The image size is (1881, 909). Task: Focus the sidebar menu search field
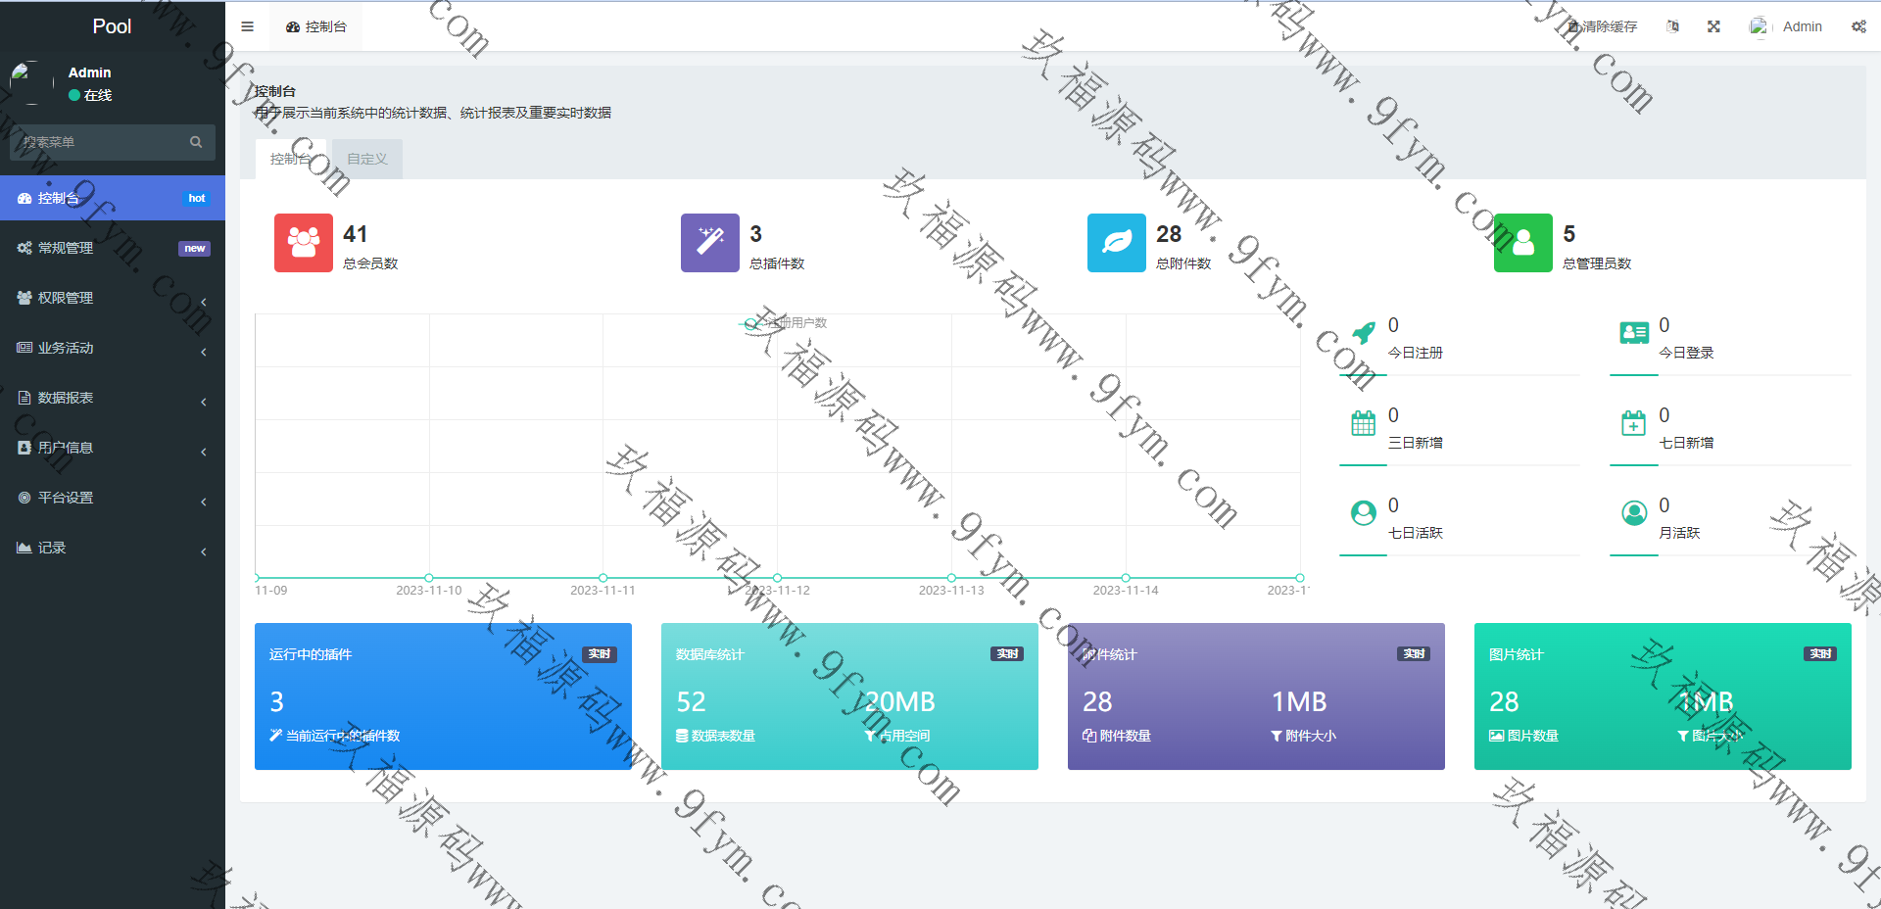[x=98, y=142]
